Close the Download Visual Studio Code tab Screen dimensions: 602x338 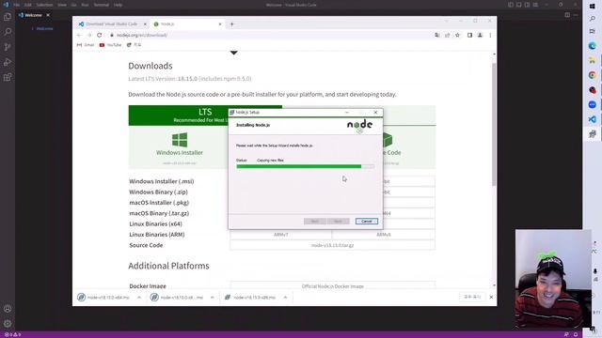pyautogui.click(x=145, y=24)
